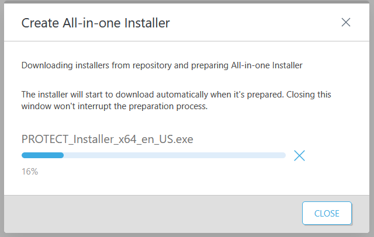The width and height of the screenshot is (374, 237).
Task: Close the dialog using the header X icon
Action: [346, 23]
